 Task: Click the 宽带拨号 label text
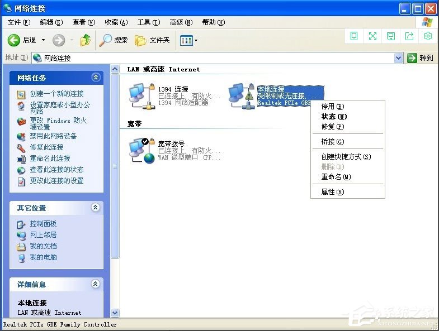point(171,143)
